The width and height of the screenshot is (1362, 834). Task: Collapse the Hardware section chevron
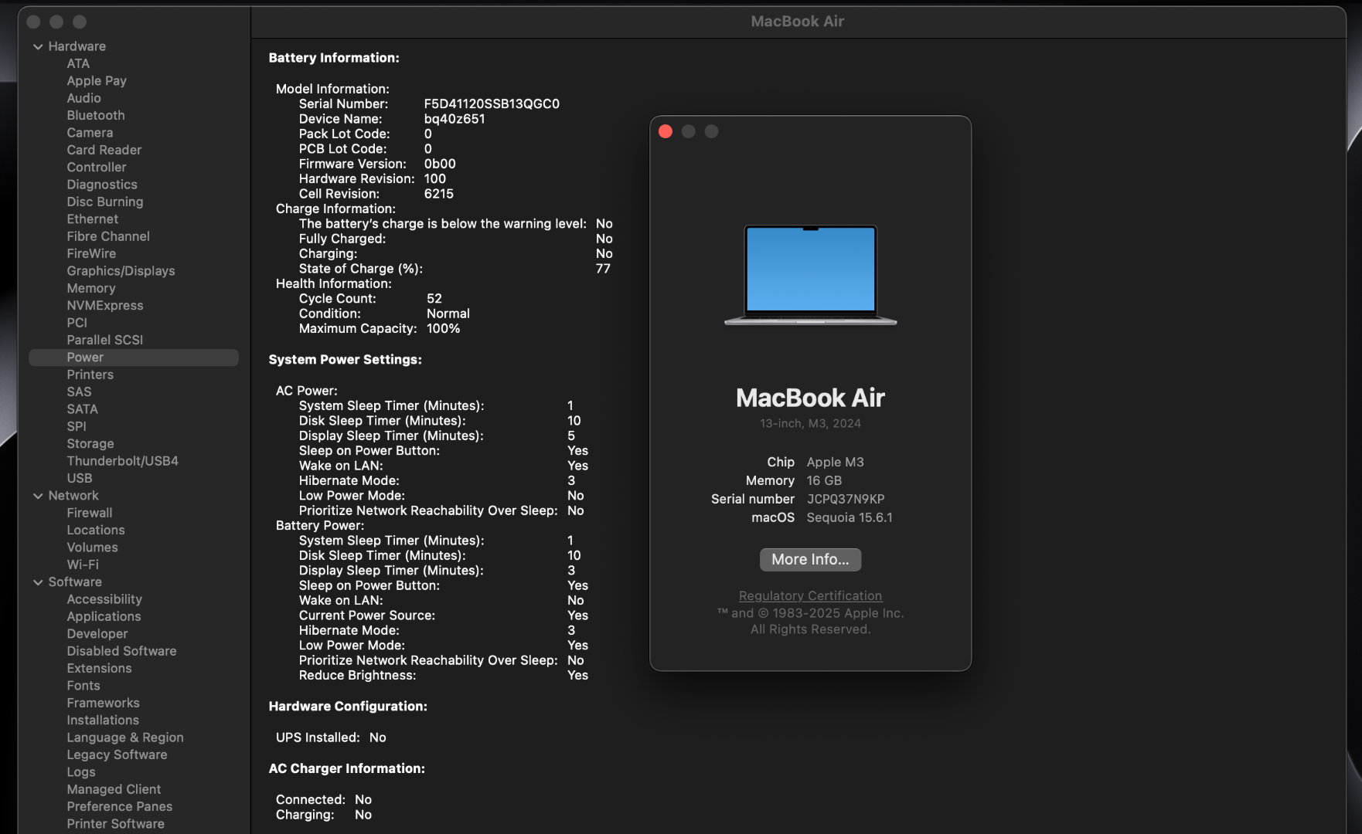pyautogui.click(x=38, y=46)
